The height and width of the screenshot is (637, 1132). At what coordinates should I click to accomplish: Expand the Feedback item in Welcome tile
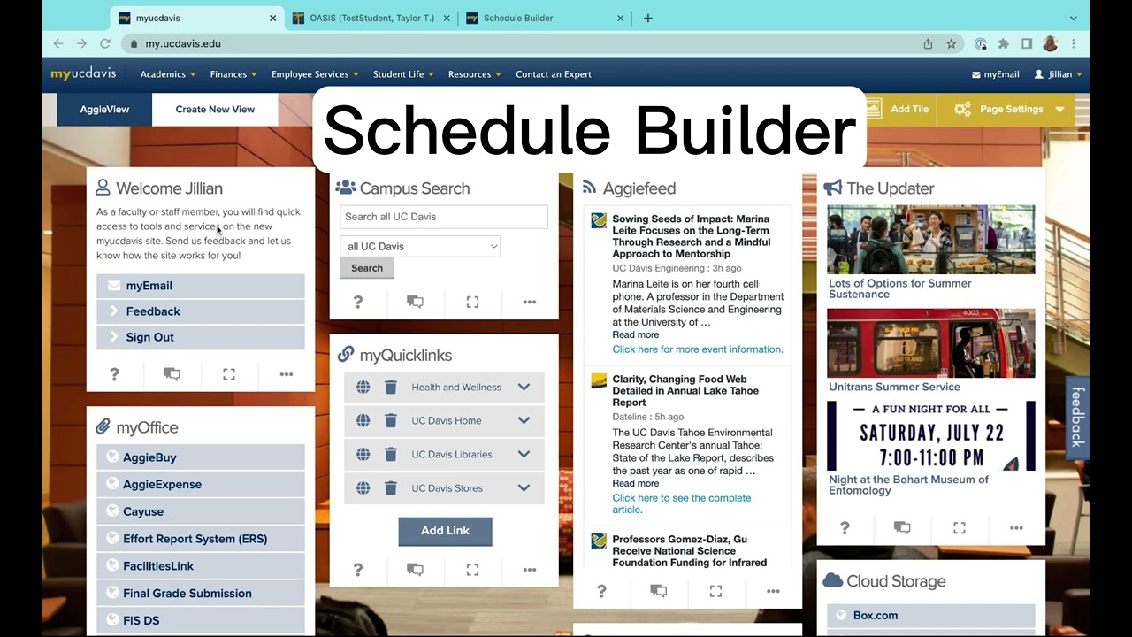[152, 311]
